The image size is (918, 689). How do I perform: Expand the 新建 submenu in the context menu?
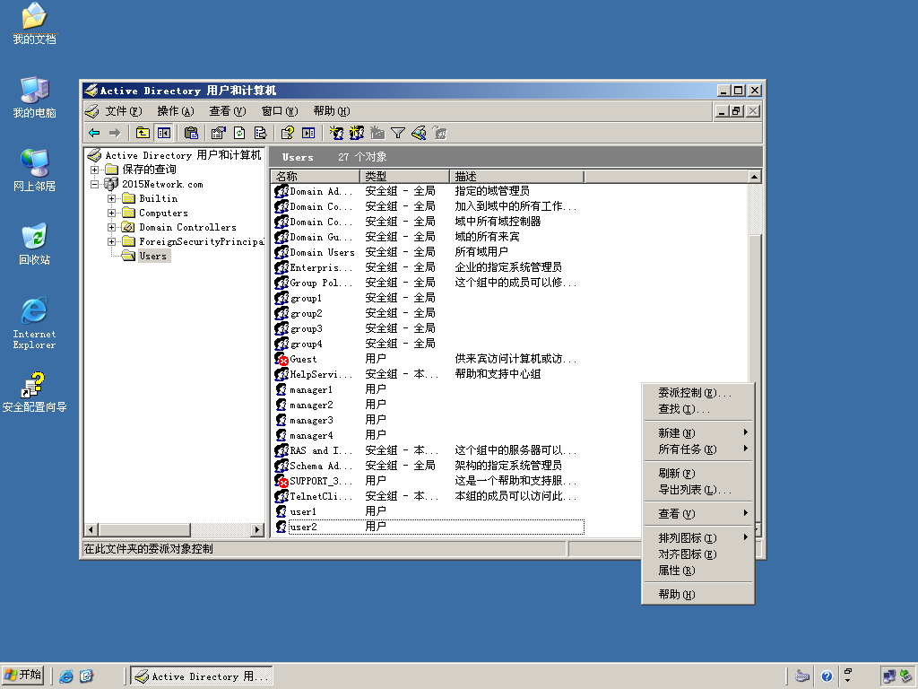tap(697, 433)
